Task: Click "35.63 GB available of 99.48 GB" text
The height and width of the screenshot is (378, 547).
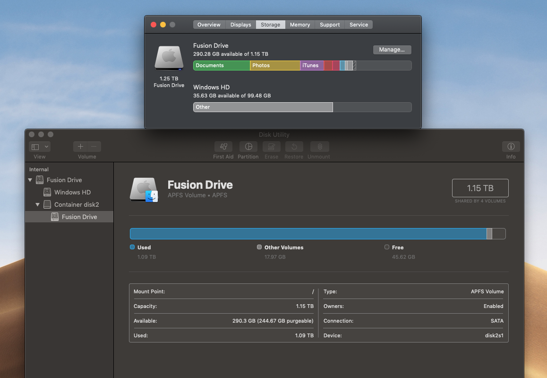Action: point(232,96)
